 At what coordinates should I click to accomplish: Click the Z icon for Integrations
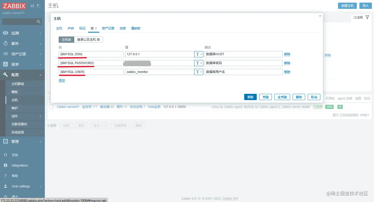coord(5,166)
